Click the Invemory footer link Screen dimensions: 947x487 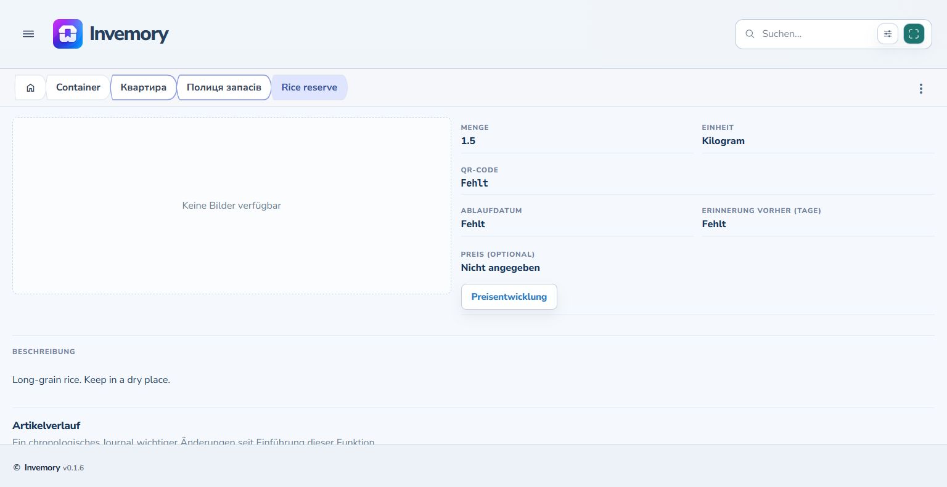tap(43, 468)
